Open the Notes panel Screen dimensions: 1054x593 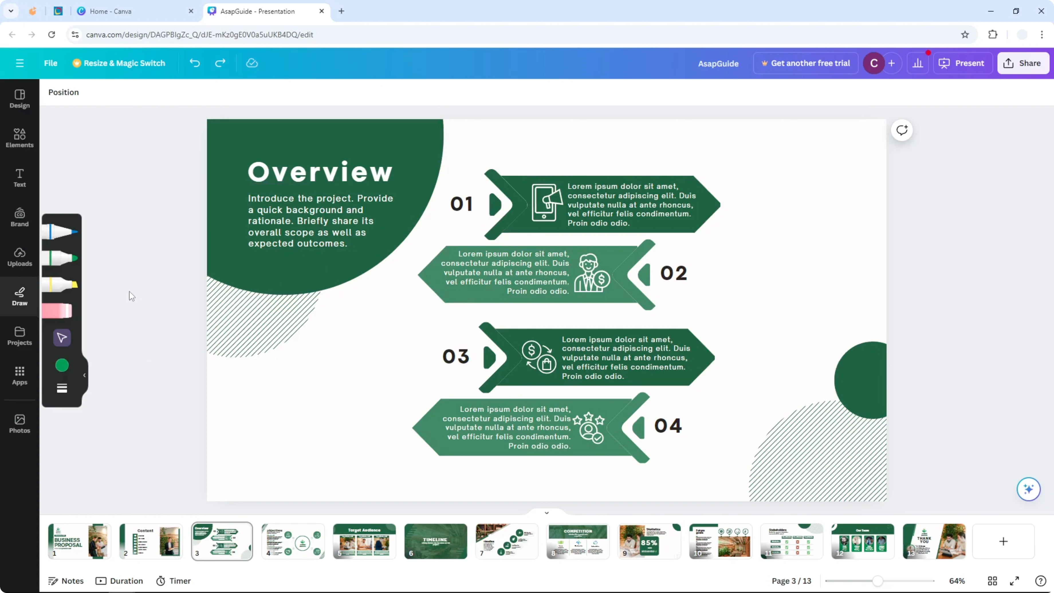coord(66,581)
